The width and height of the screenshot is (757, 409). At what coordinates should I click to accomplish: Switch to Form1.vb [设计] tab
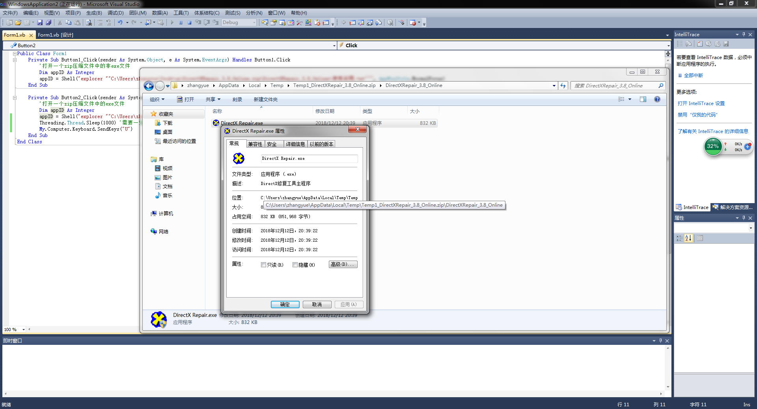click(x=56, y=35)
